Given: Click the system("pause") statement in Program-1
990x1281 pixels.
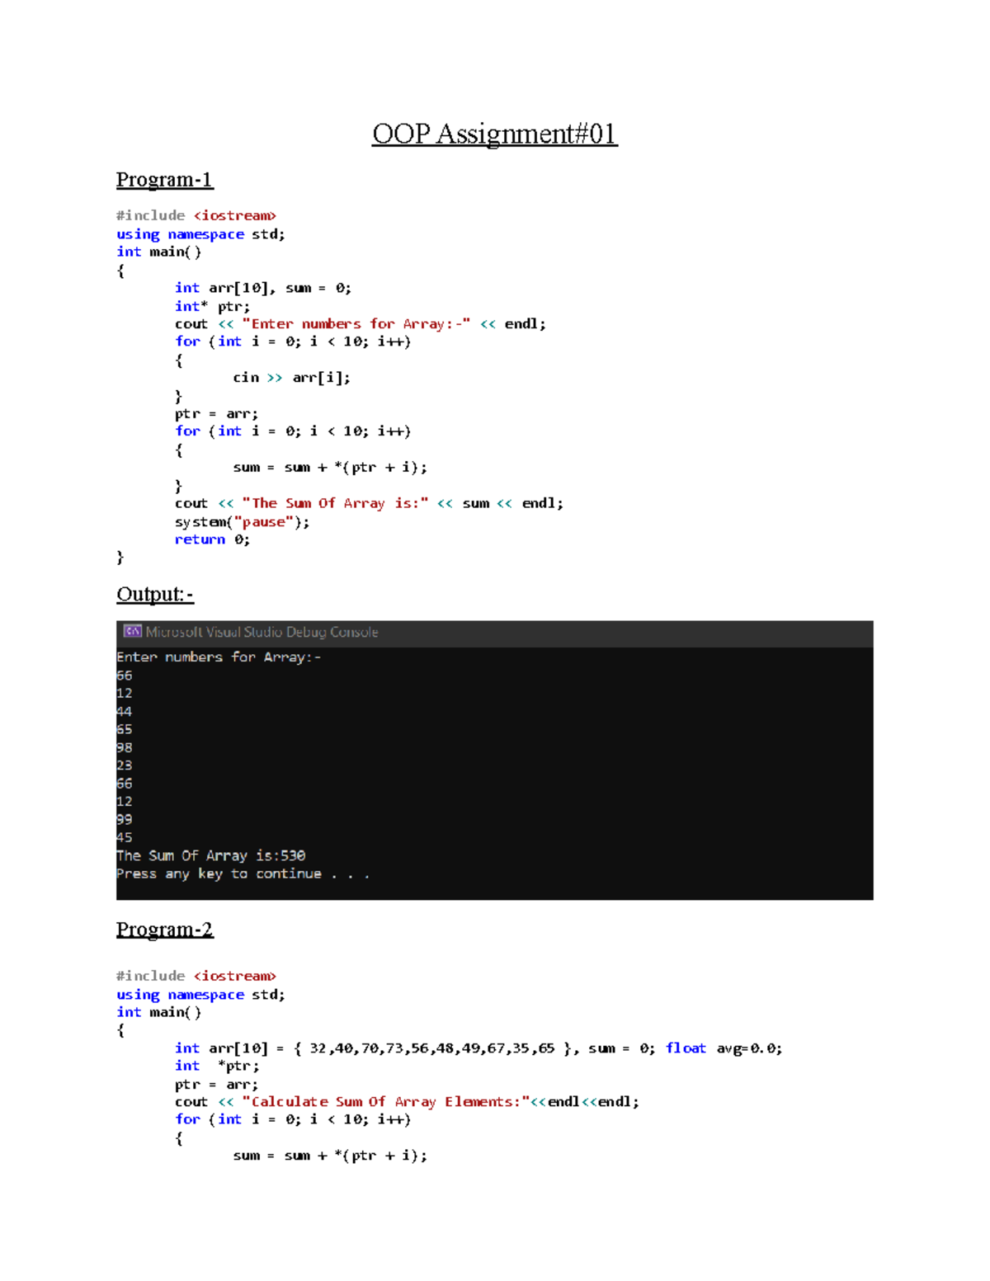Looking at the screenshot, I should click(x=241, y=521).
